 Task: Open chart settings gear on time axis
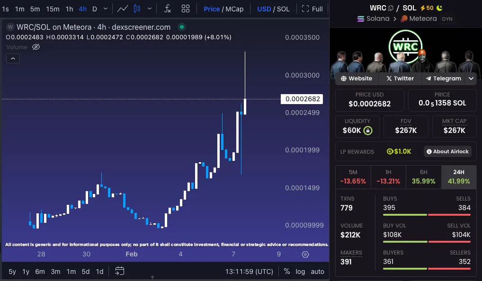click(x=305, y=255)
